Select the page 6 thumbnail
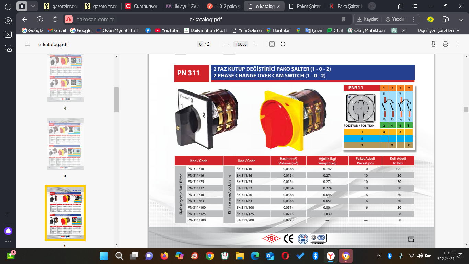The image size is (469, 264). click(x=65, y=213)
